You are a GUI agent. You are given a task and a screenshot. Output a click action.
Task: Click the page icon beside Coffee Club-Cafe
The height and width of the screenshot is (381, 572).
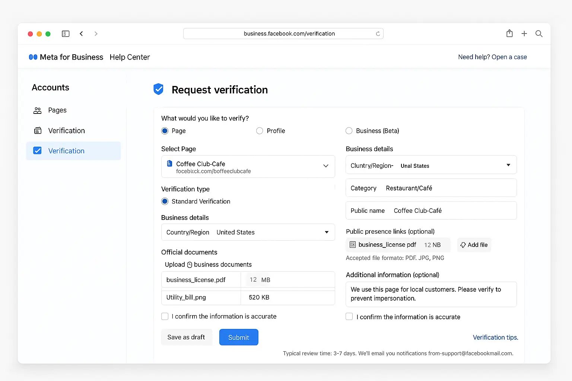pos(169,164)
